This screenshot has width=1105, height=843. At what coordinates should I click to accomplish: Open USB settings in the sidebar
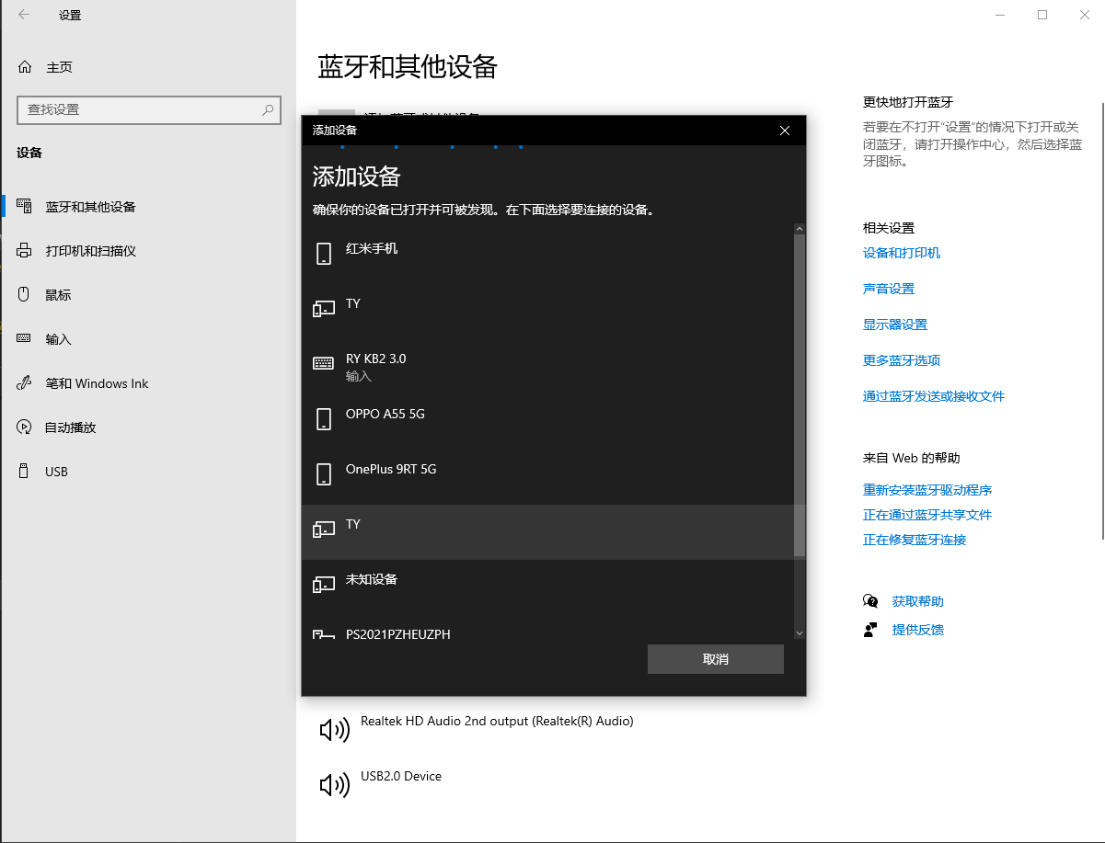click(x=57, y=471)
